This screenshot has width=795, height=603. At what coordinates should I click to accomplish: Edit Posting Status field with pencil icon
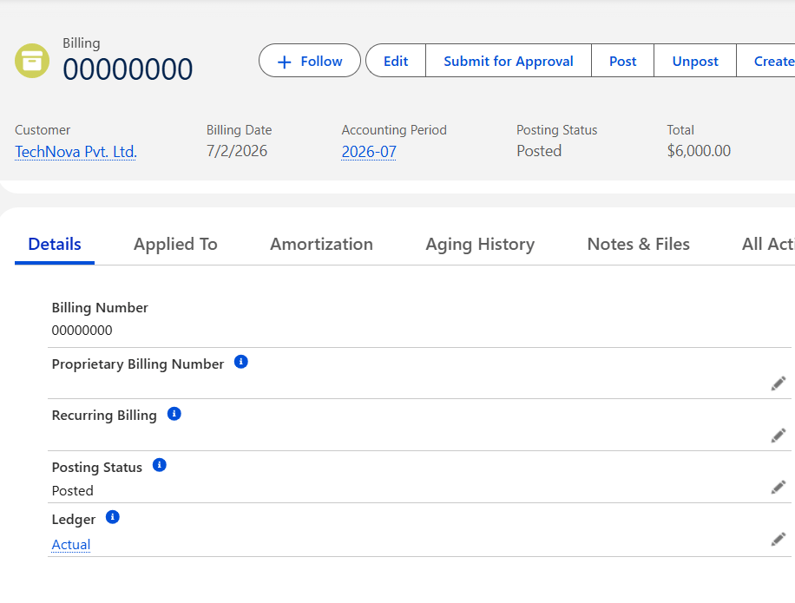779,487
